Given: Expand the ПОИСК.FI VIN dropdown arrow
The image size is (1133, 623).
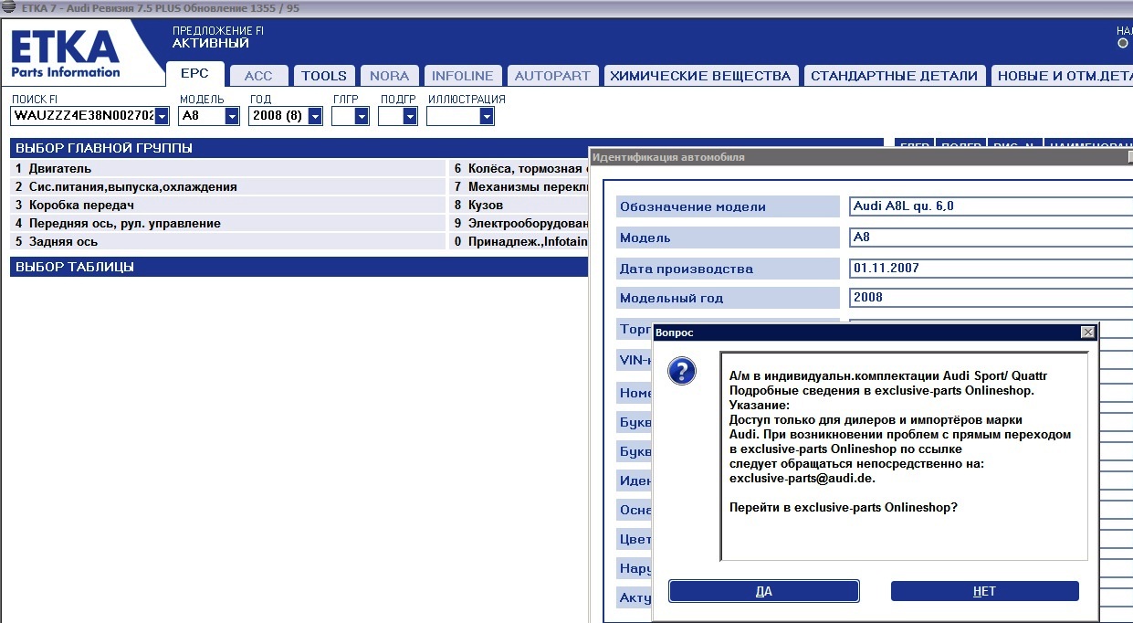Looking at the screenshot, I should tap(162, 116).
